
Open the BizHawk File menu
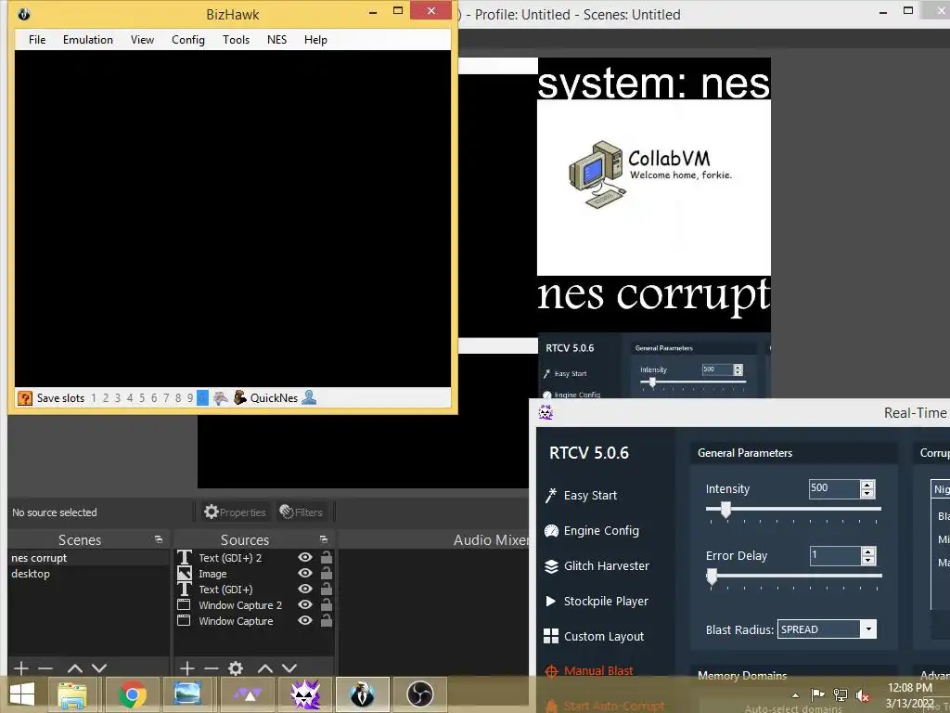point(37,40)
